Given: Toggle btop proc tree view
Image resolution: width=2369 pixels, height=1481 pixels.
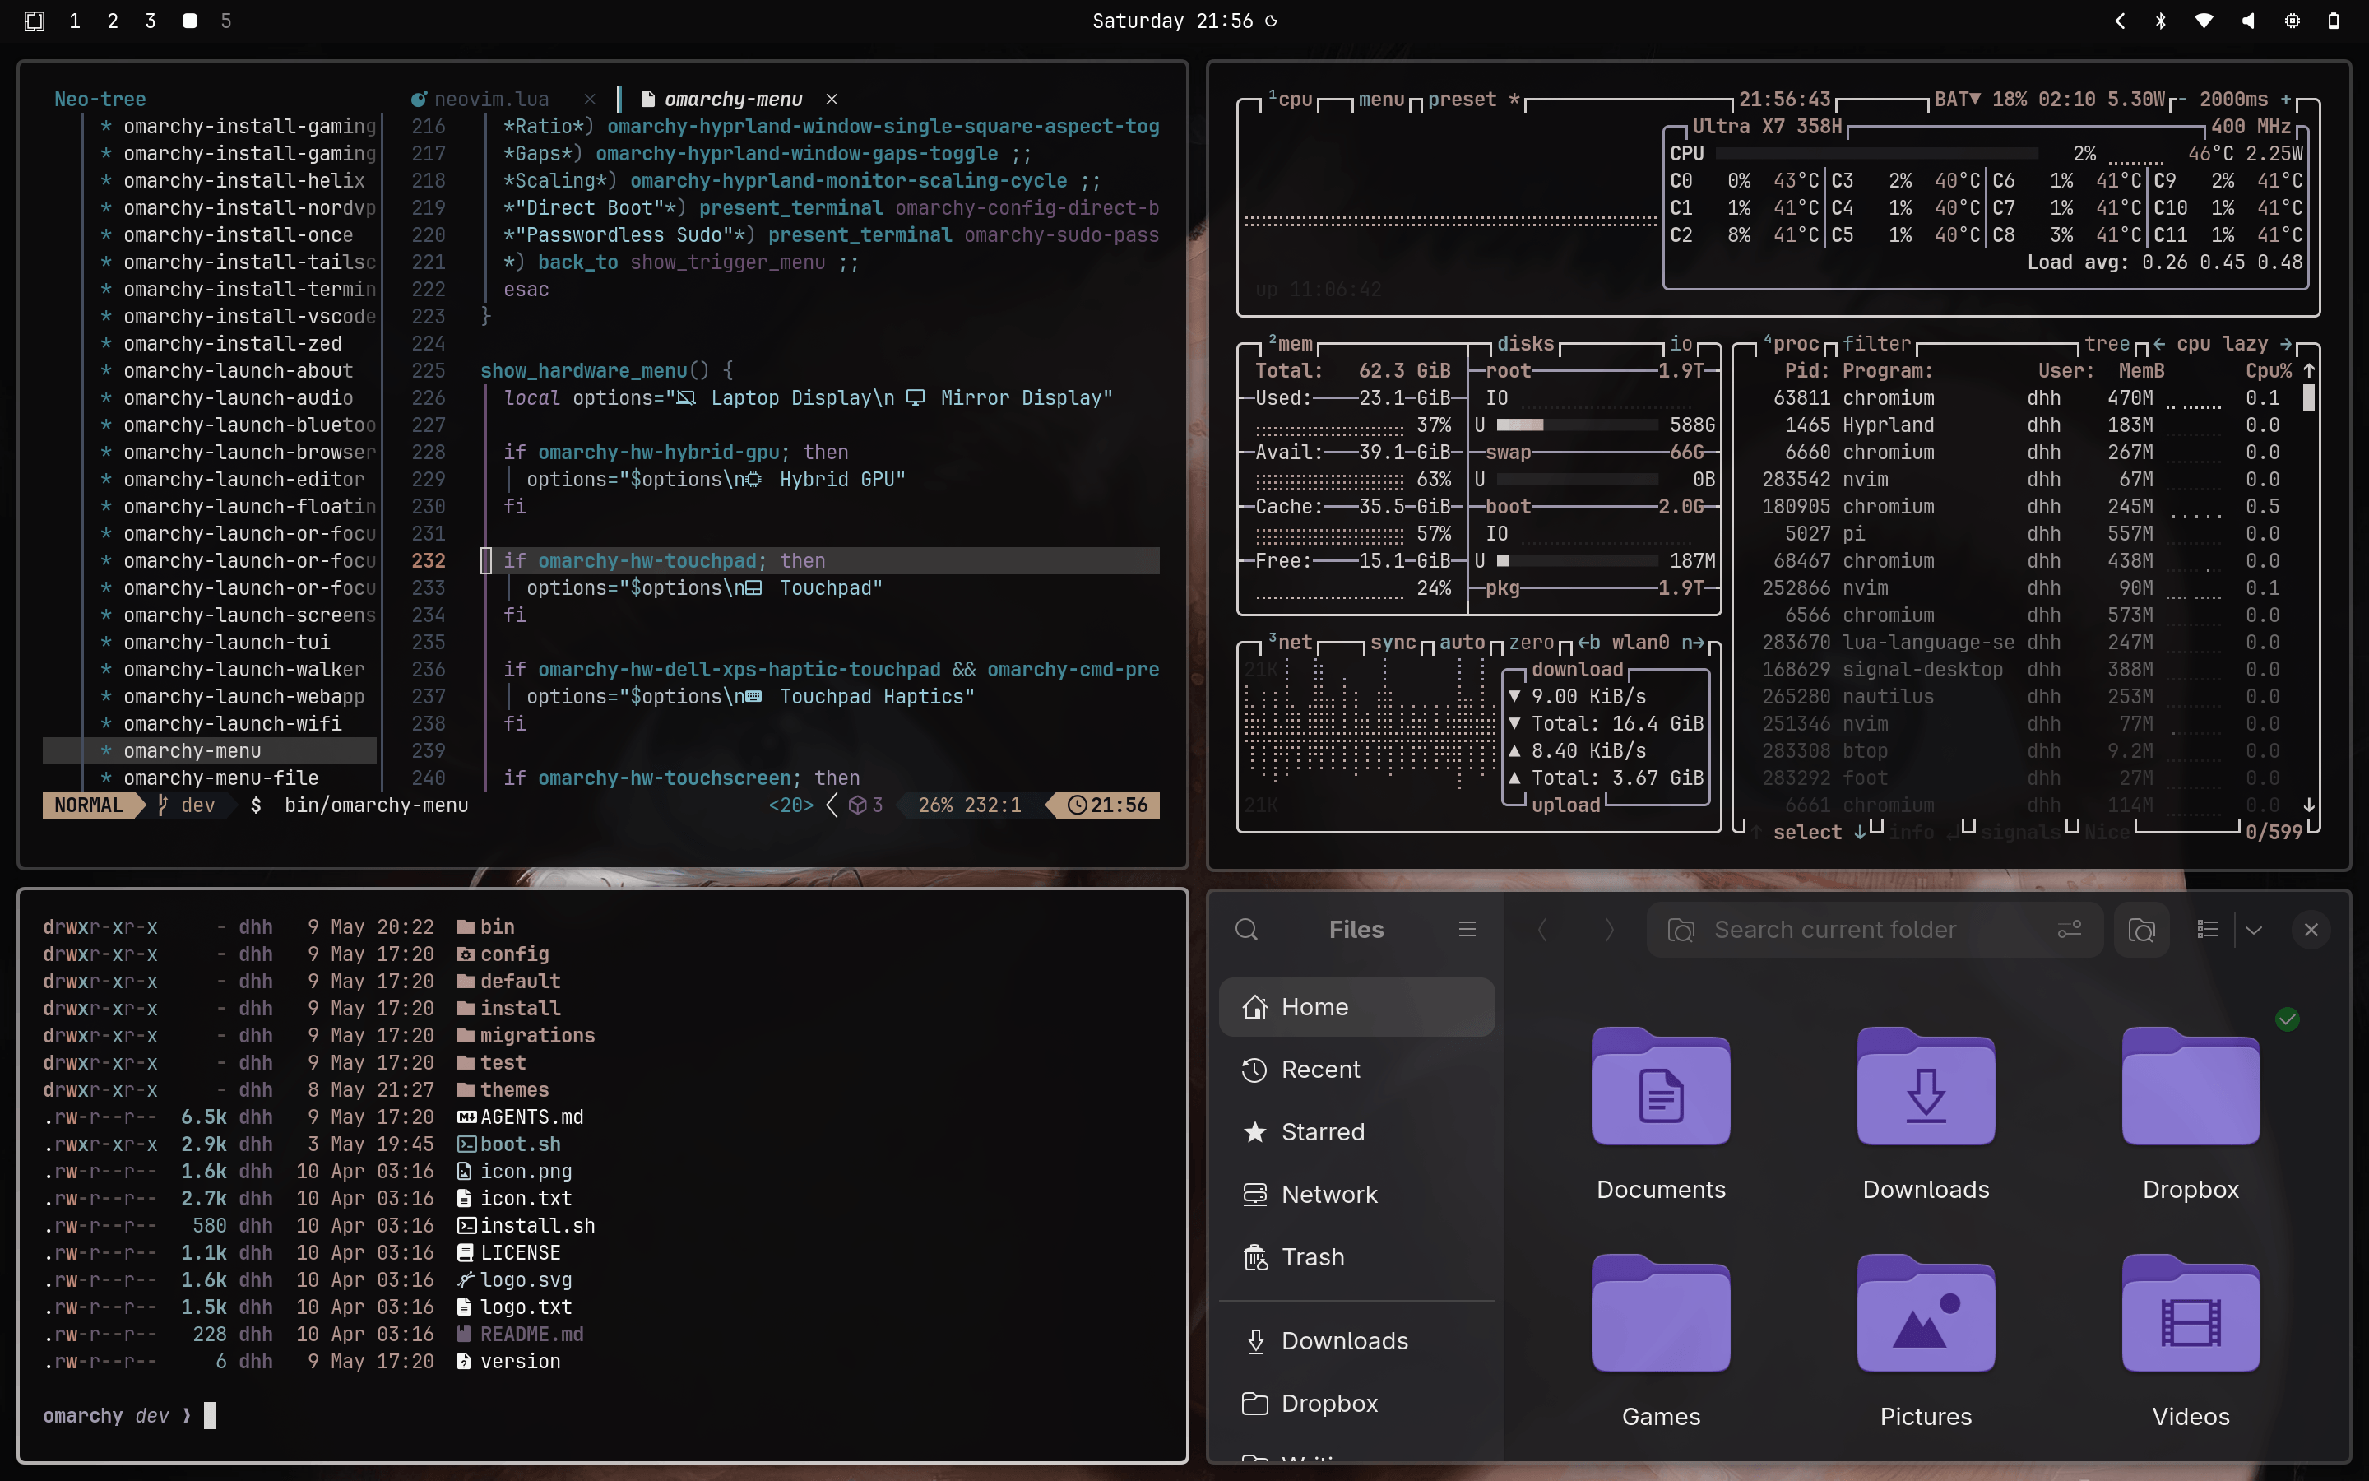Looking at the screenshot, I should tap(2107, 343).
